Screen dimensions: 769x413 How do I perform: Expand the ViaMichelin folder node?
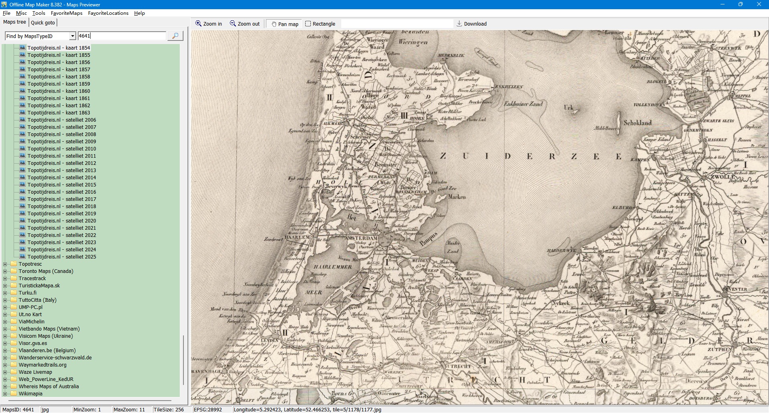click(5, 322)
